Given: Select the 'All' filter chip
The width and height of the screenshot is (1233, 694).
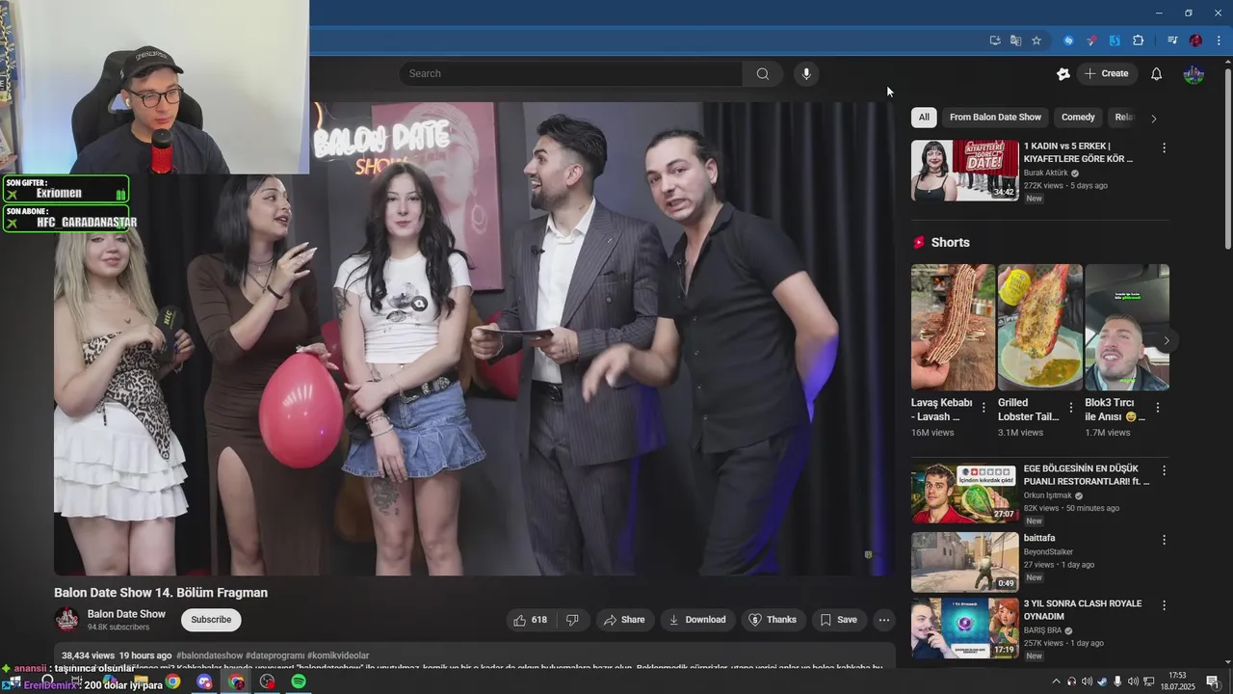Looking at the screenshot, I should click(x=924, y=118).
